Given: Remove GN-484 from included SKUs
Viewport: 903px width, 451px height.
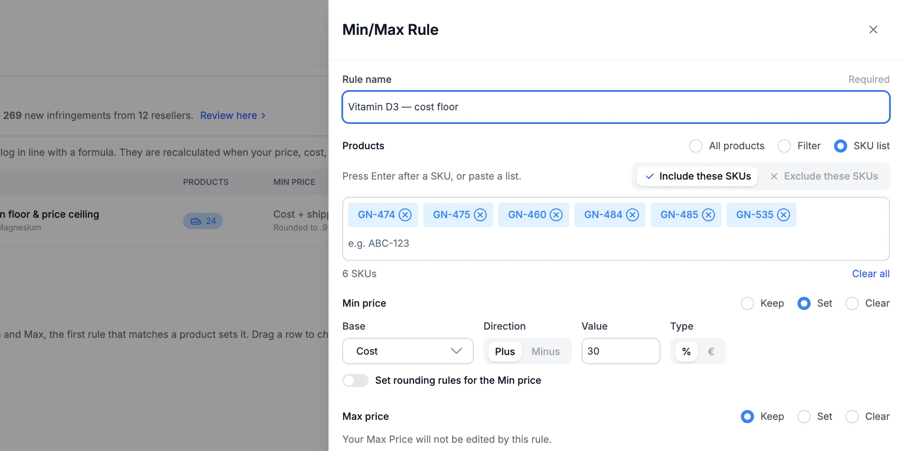Looking at the screenshot, I should 633,215.
